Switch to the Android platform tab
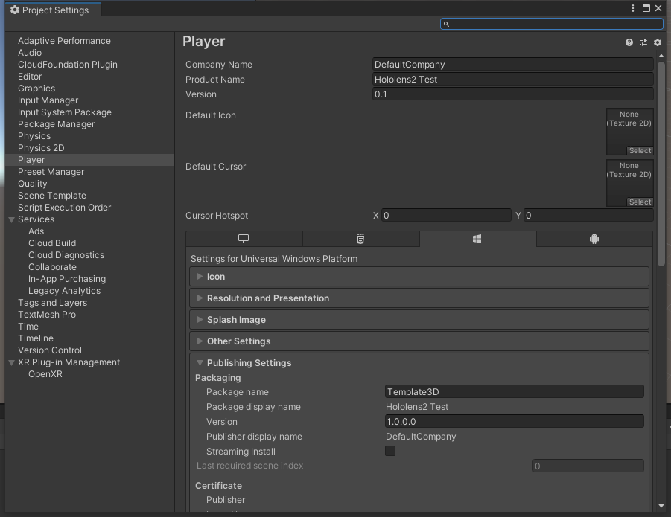Viewport: 671px width, 517px height. [x=594, y=239]
